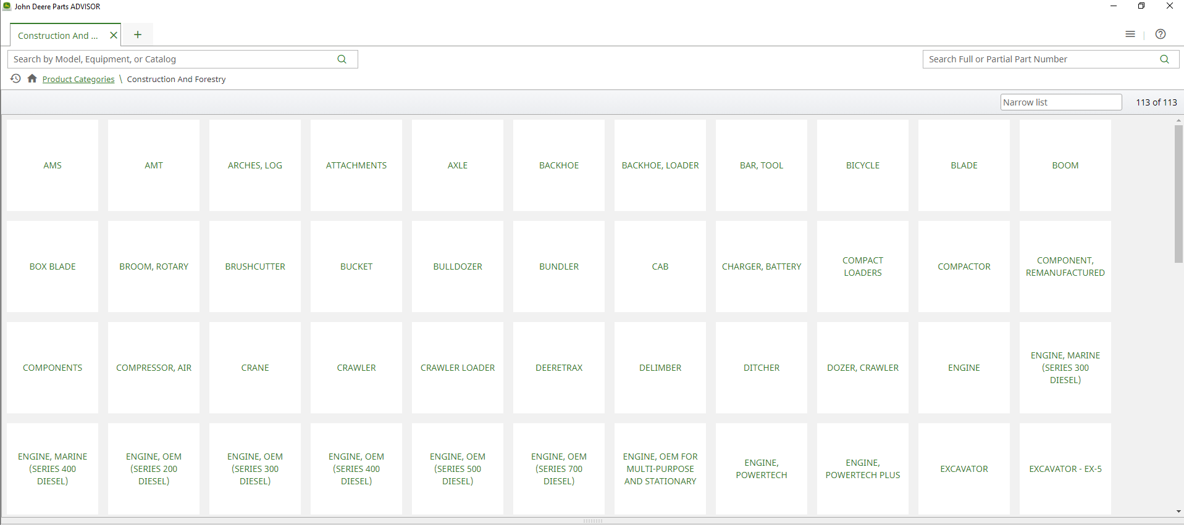Select the DEERETRAX tile
The width and height of the screenshot is (1184, 525).
point(559,368)
